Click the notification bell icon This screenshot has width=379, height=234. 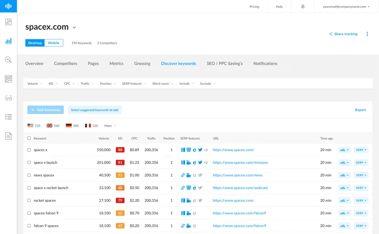tap(303, 7)
